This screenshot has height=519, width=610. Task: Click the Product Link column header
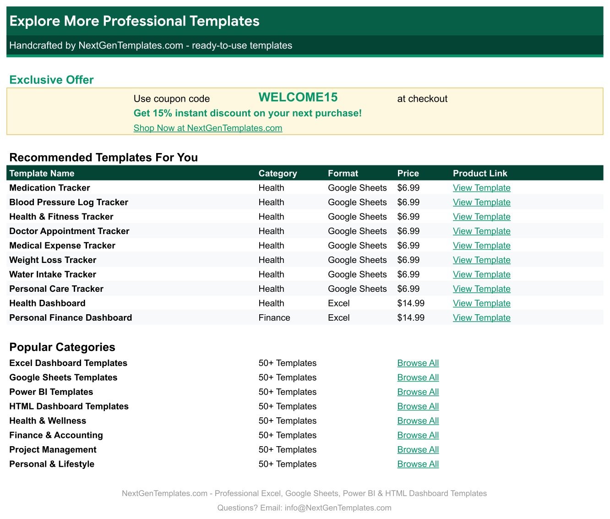tap(480, 174)
